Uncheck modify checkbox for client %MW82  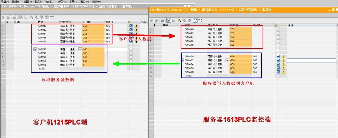click(131, 30)
